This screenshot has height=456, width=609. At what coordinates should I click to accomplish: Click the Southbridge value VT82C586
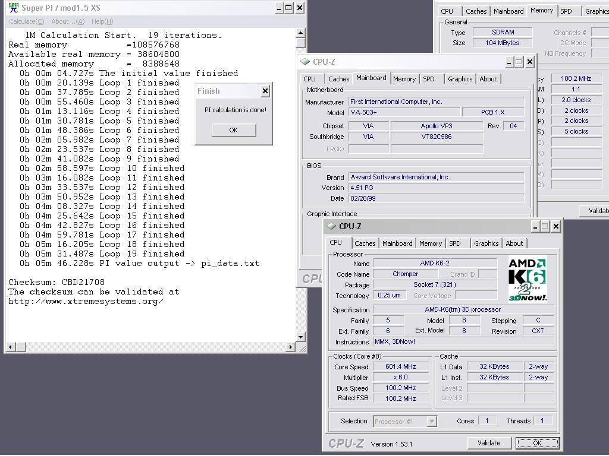(437, 137)
